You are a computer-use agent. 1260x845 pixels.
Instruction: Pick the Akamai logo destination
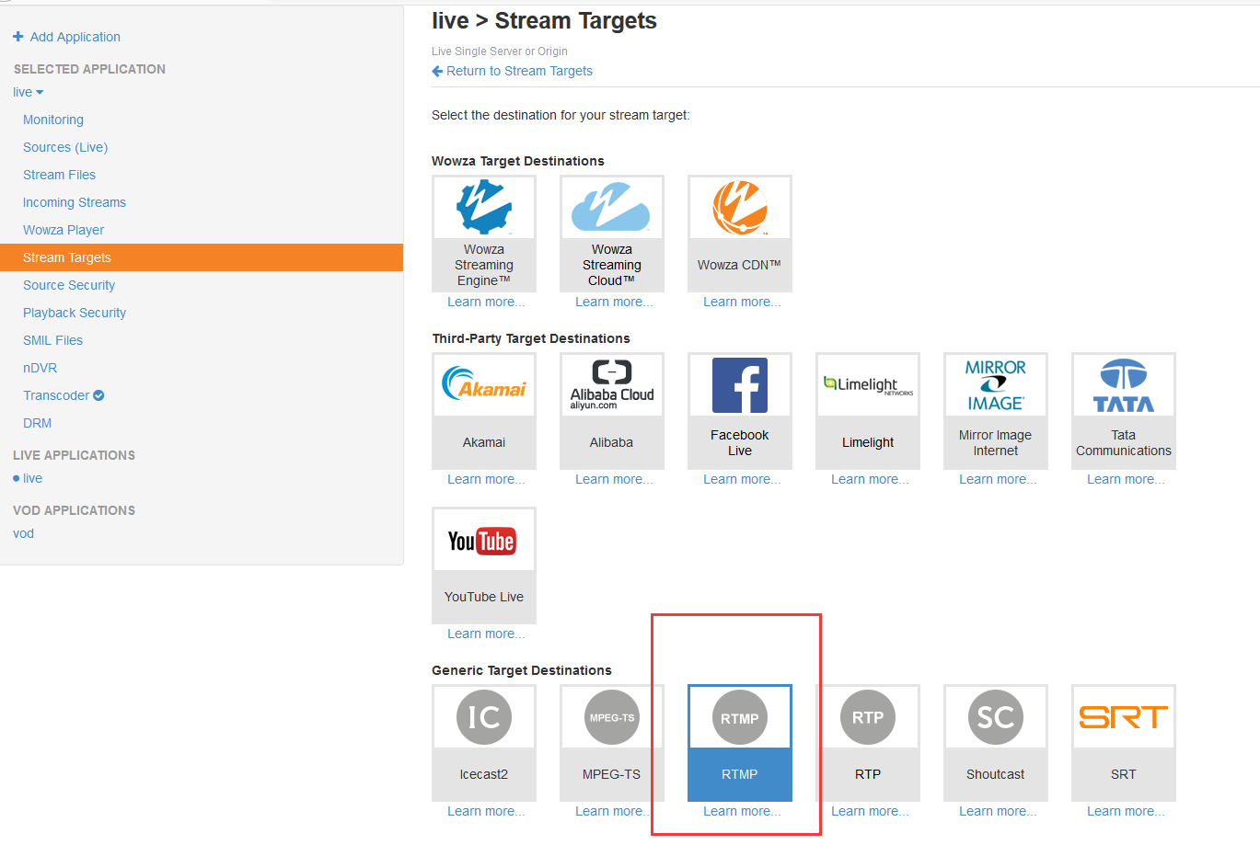click(484, 383)
